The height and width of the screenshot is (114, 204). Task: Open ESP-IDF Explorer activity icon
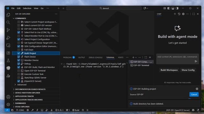coord(8,68)
